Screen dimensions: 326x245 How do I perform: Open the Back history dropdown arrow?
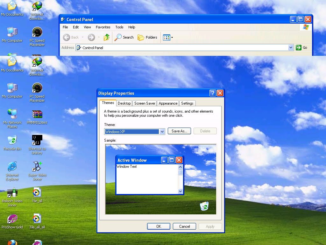82,37
